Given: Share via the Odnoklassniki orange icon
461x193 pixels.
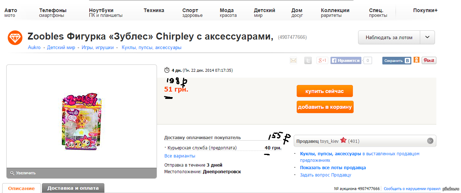Looking at the screenshot, I should tap(417, 60).
